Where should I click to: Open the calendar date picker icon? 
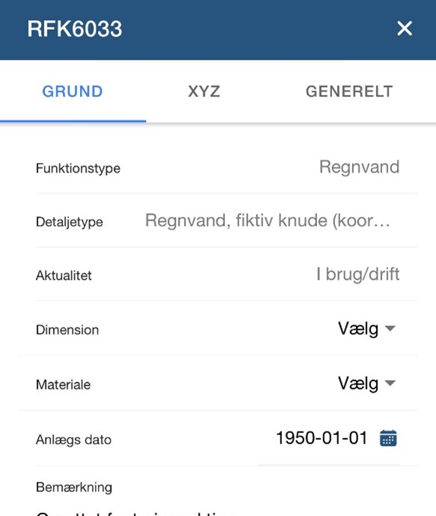tap(388, 438)
